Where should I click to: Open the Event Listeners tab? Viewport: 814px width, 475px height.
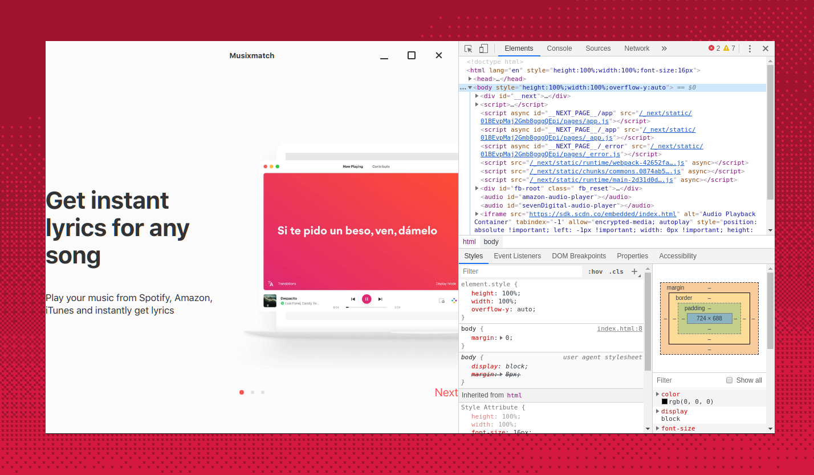coord(517,256)
